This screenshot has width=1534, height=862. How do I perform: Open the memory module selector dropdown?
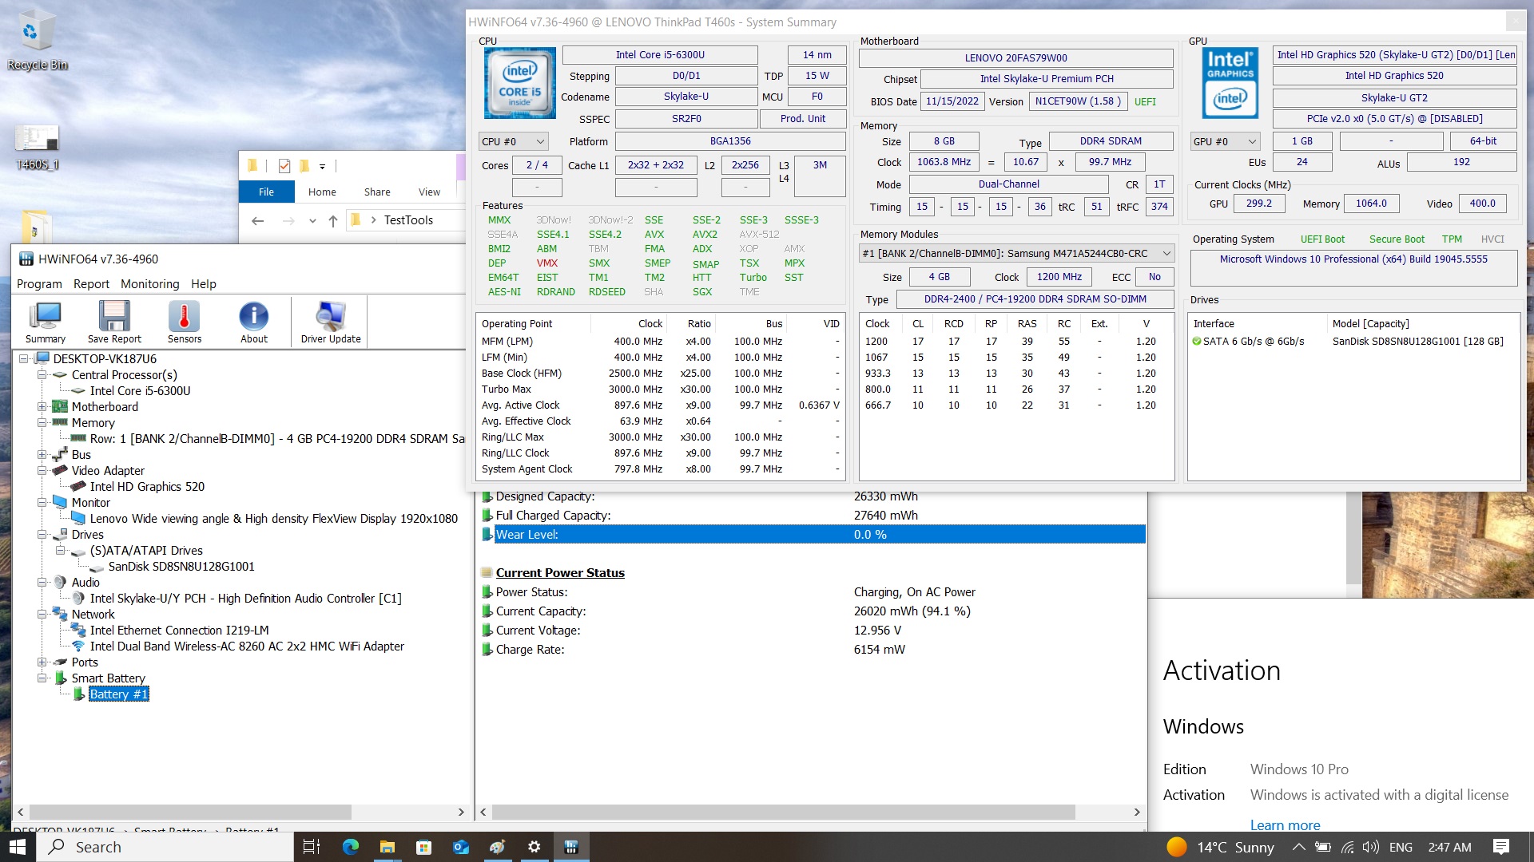[x=1016, y=253]
